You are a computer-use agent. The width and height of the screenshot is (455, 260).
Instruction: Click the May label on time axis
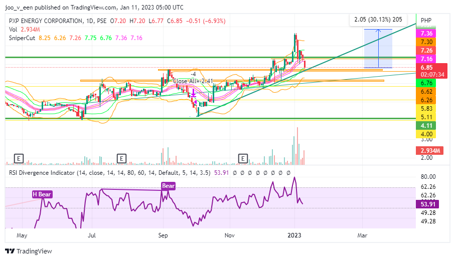point(22,235)
